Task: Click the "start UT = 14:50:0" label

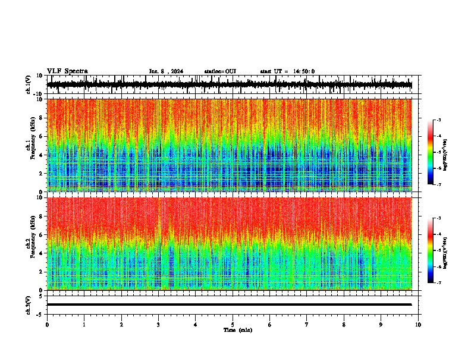Action: (x=287, y=71)
